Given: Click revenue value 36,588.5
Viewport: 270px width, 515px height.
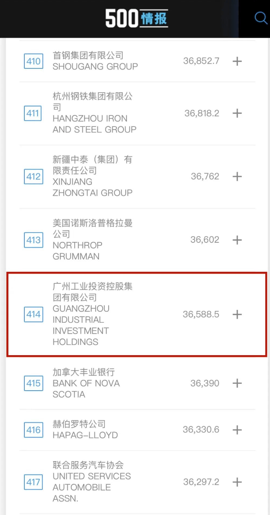Looking at the screenshot, I should click(x=201, y=315).
